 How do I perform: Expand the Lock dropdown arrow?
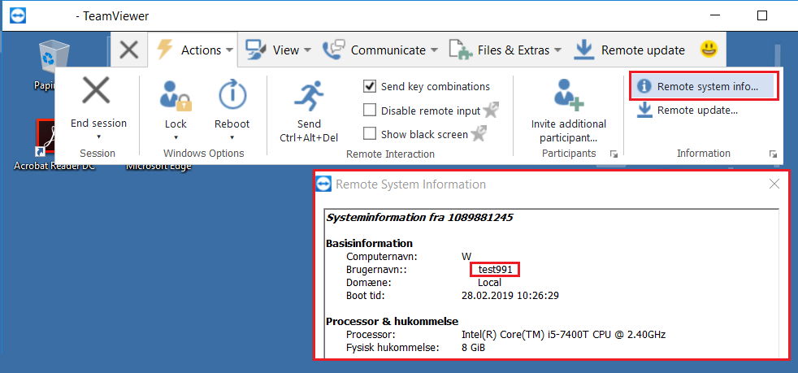click(x=176, y=137)
